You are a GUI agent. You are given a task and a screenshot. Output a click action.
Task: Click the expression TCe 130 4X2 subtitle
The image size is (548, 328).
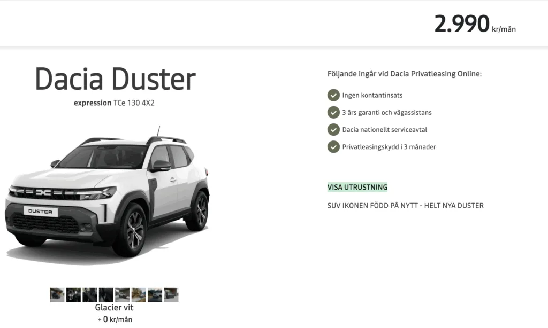pos(114,103)
